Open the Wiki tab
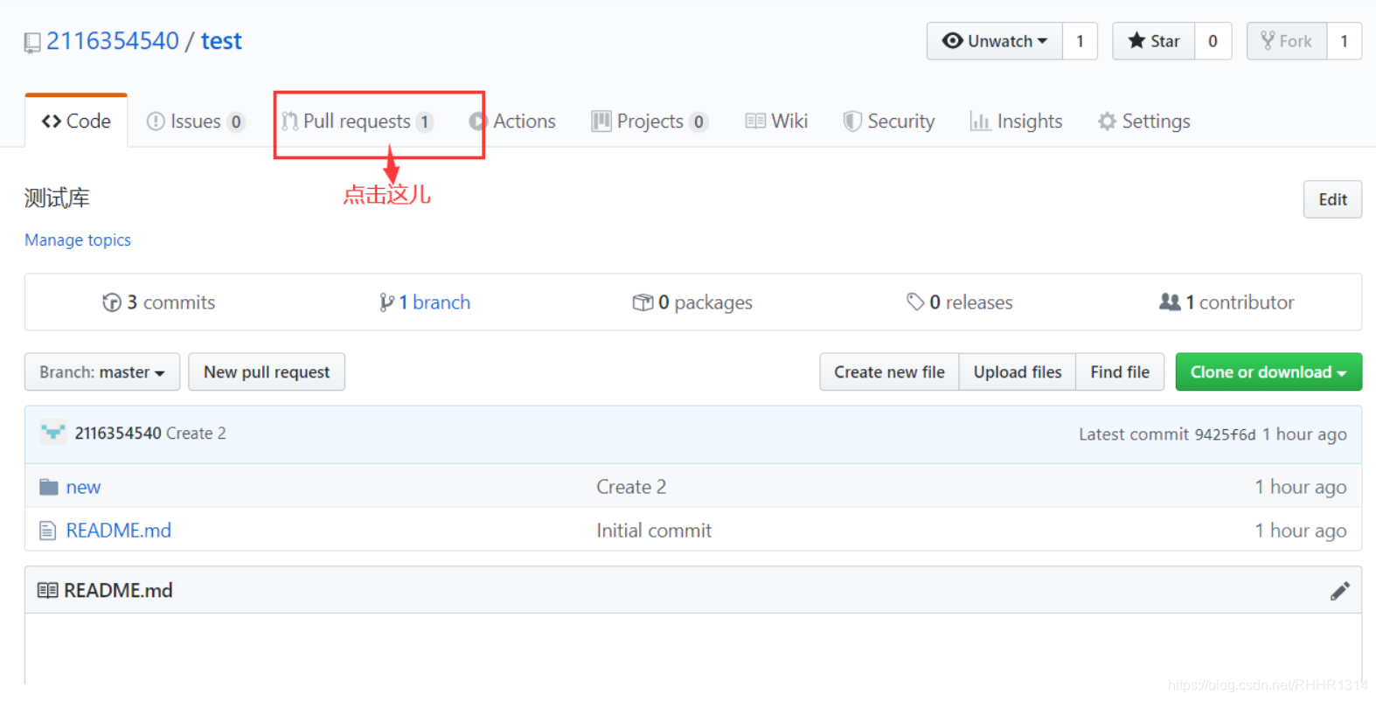 [776, 121]
